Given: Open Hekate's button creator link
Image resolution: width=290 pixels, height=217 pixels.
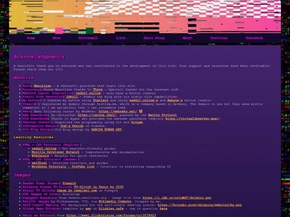Looking at the screenshot, I should coord(175,100).
